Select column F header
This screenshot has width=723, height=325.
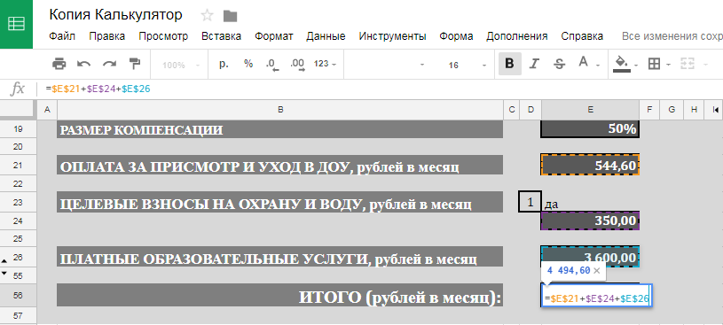pyautogui.click(x=649, y=110)
